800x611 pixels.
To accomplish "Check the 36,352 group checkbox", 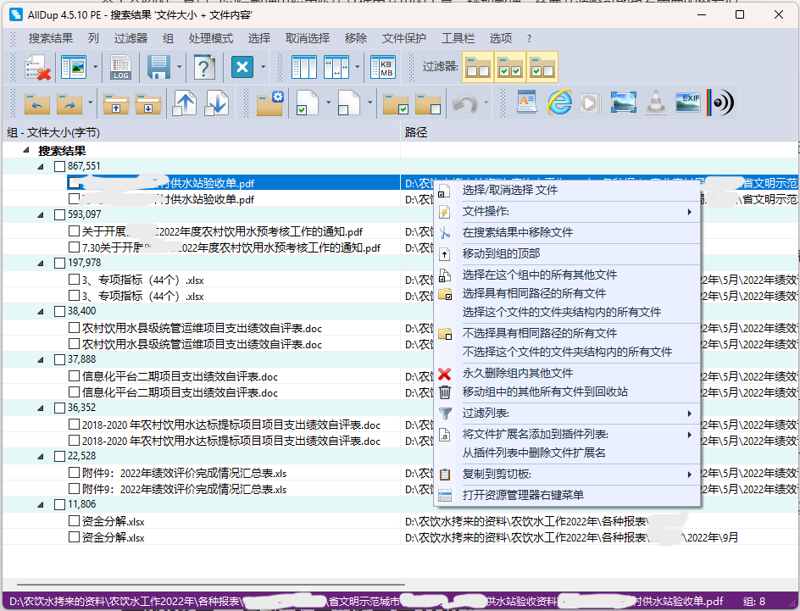I will pos(59,408).
